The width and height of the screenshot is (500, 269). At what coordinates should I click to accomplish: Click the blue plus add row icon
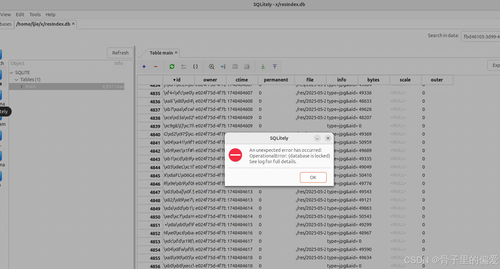144,67
